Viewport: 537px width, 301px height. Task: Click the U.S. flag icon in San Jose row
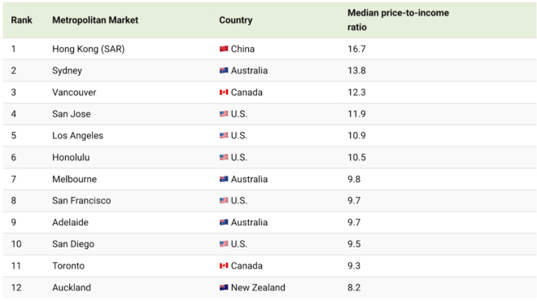coord(224,114)
